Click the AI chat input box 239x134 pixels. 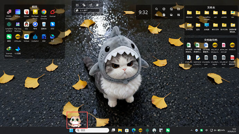tap(87, 10)
